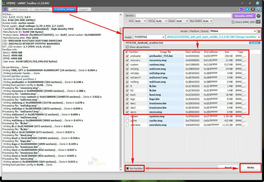Toggle the Show all partitions checkbox
This screenshot has width=264, height=182.
pos(127,47)
